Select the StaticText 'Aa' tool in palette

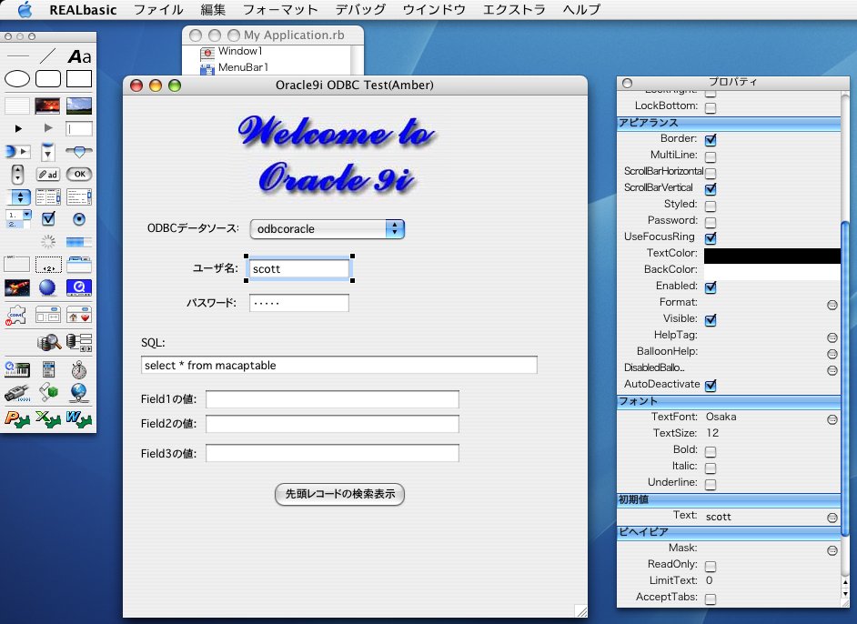click(x=79, y=56)
